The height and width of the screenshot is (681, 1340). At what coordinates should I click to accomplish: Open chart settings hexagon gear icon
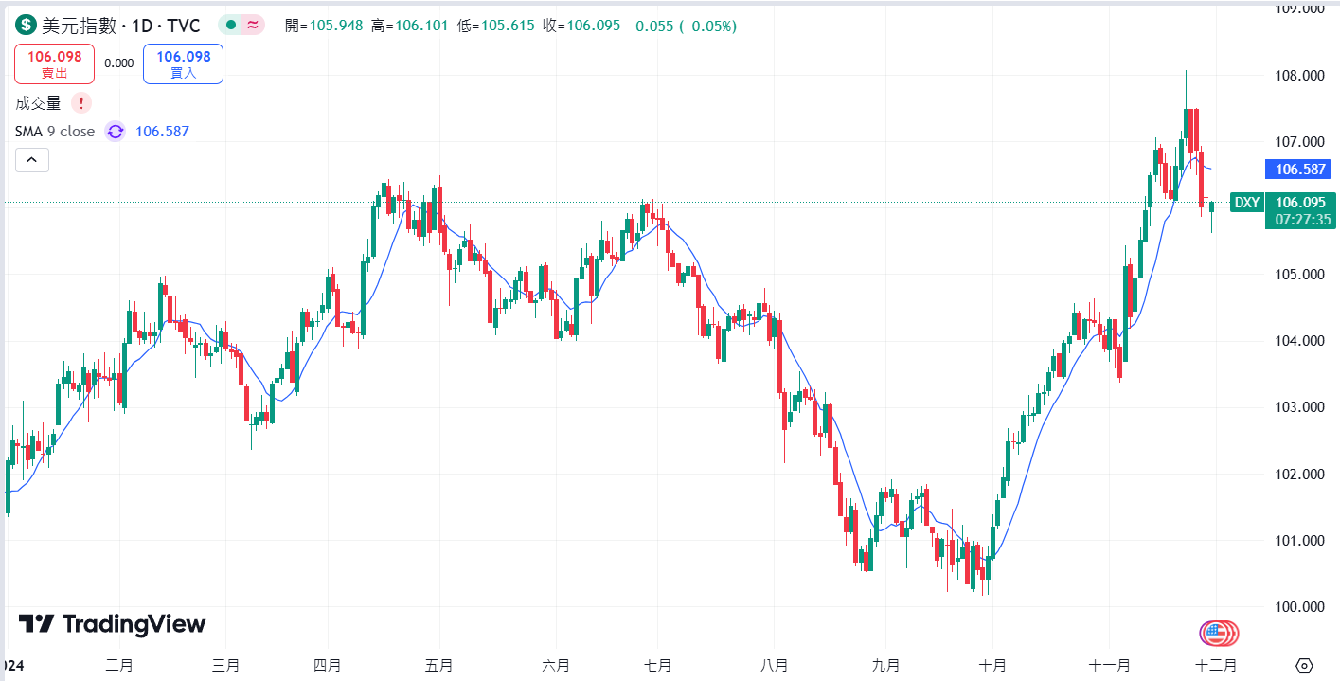pos(1305,666)
